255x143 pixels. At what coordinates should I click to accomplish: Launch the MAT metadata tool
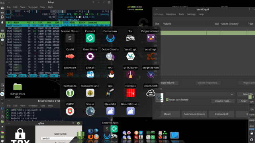pyautogui.click(x=110, y=75)
